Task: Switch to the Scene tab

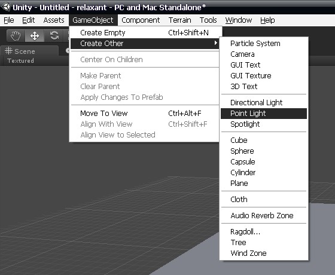Action: point(29,51)
